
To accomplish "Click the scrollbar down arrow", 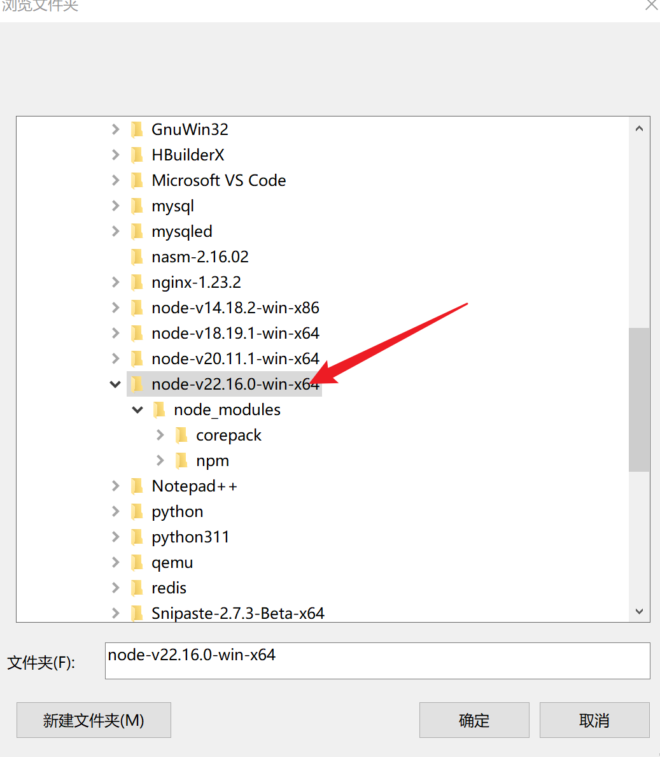I will pyautogui.click(x=639, y=612).
